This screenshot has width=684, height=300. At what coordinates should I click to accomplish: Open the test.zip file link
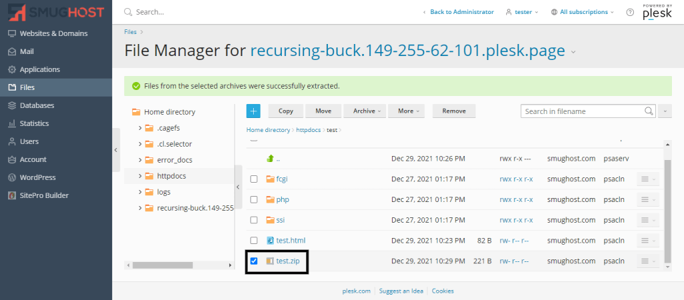(288, 261)
